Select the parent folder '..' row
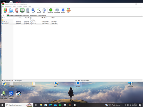Viewport: 143px width, 107px height. 30,20
